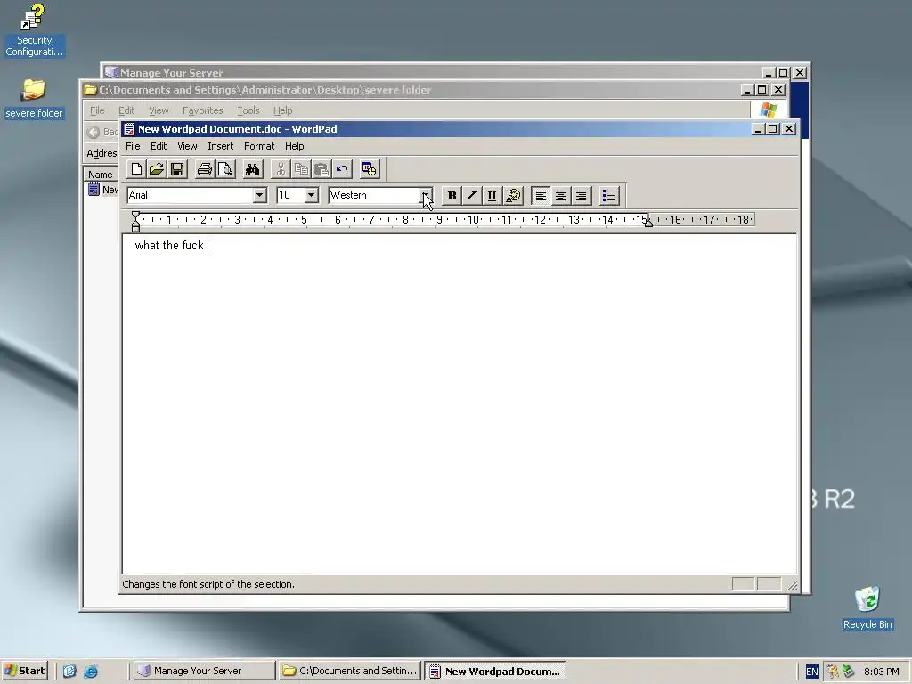
Task: Click the Name column header in Explorer
Action: (102, 175)
